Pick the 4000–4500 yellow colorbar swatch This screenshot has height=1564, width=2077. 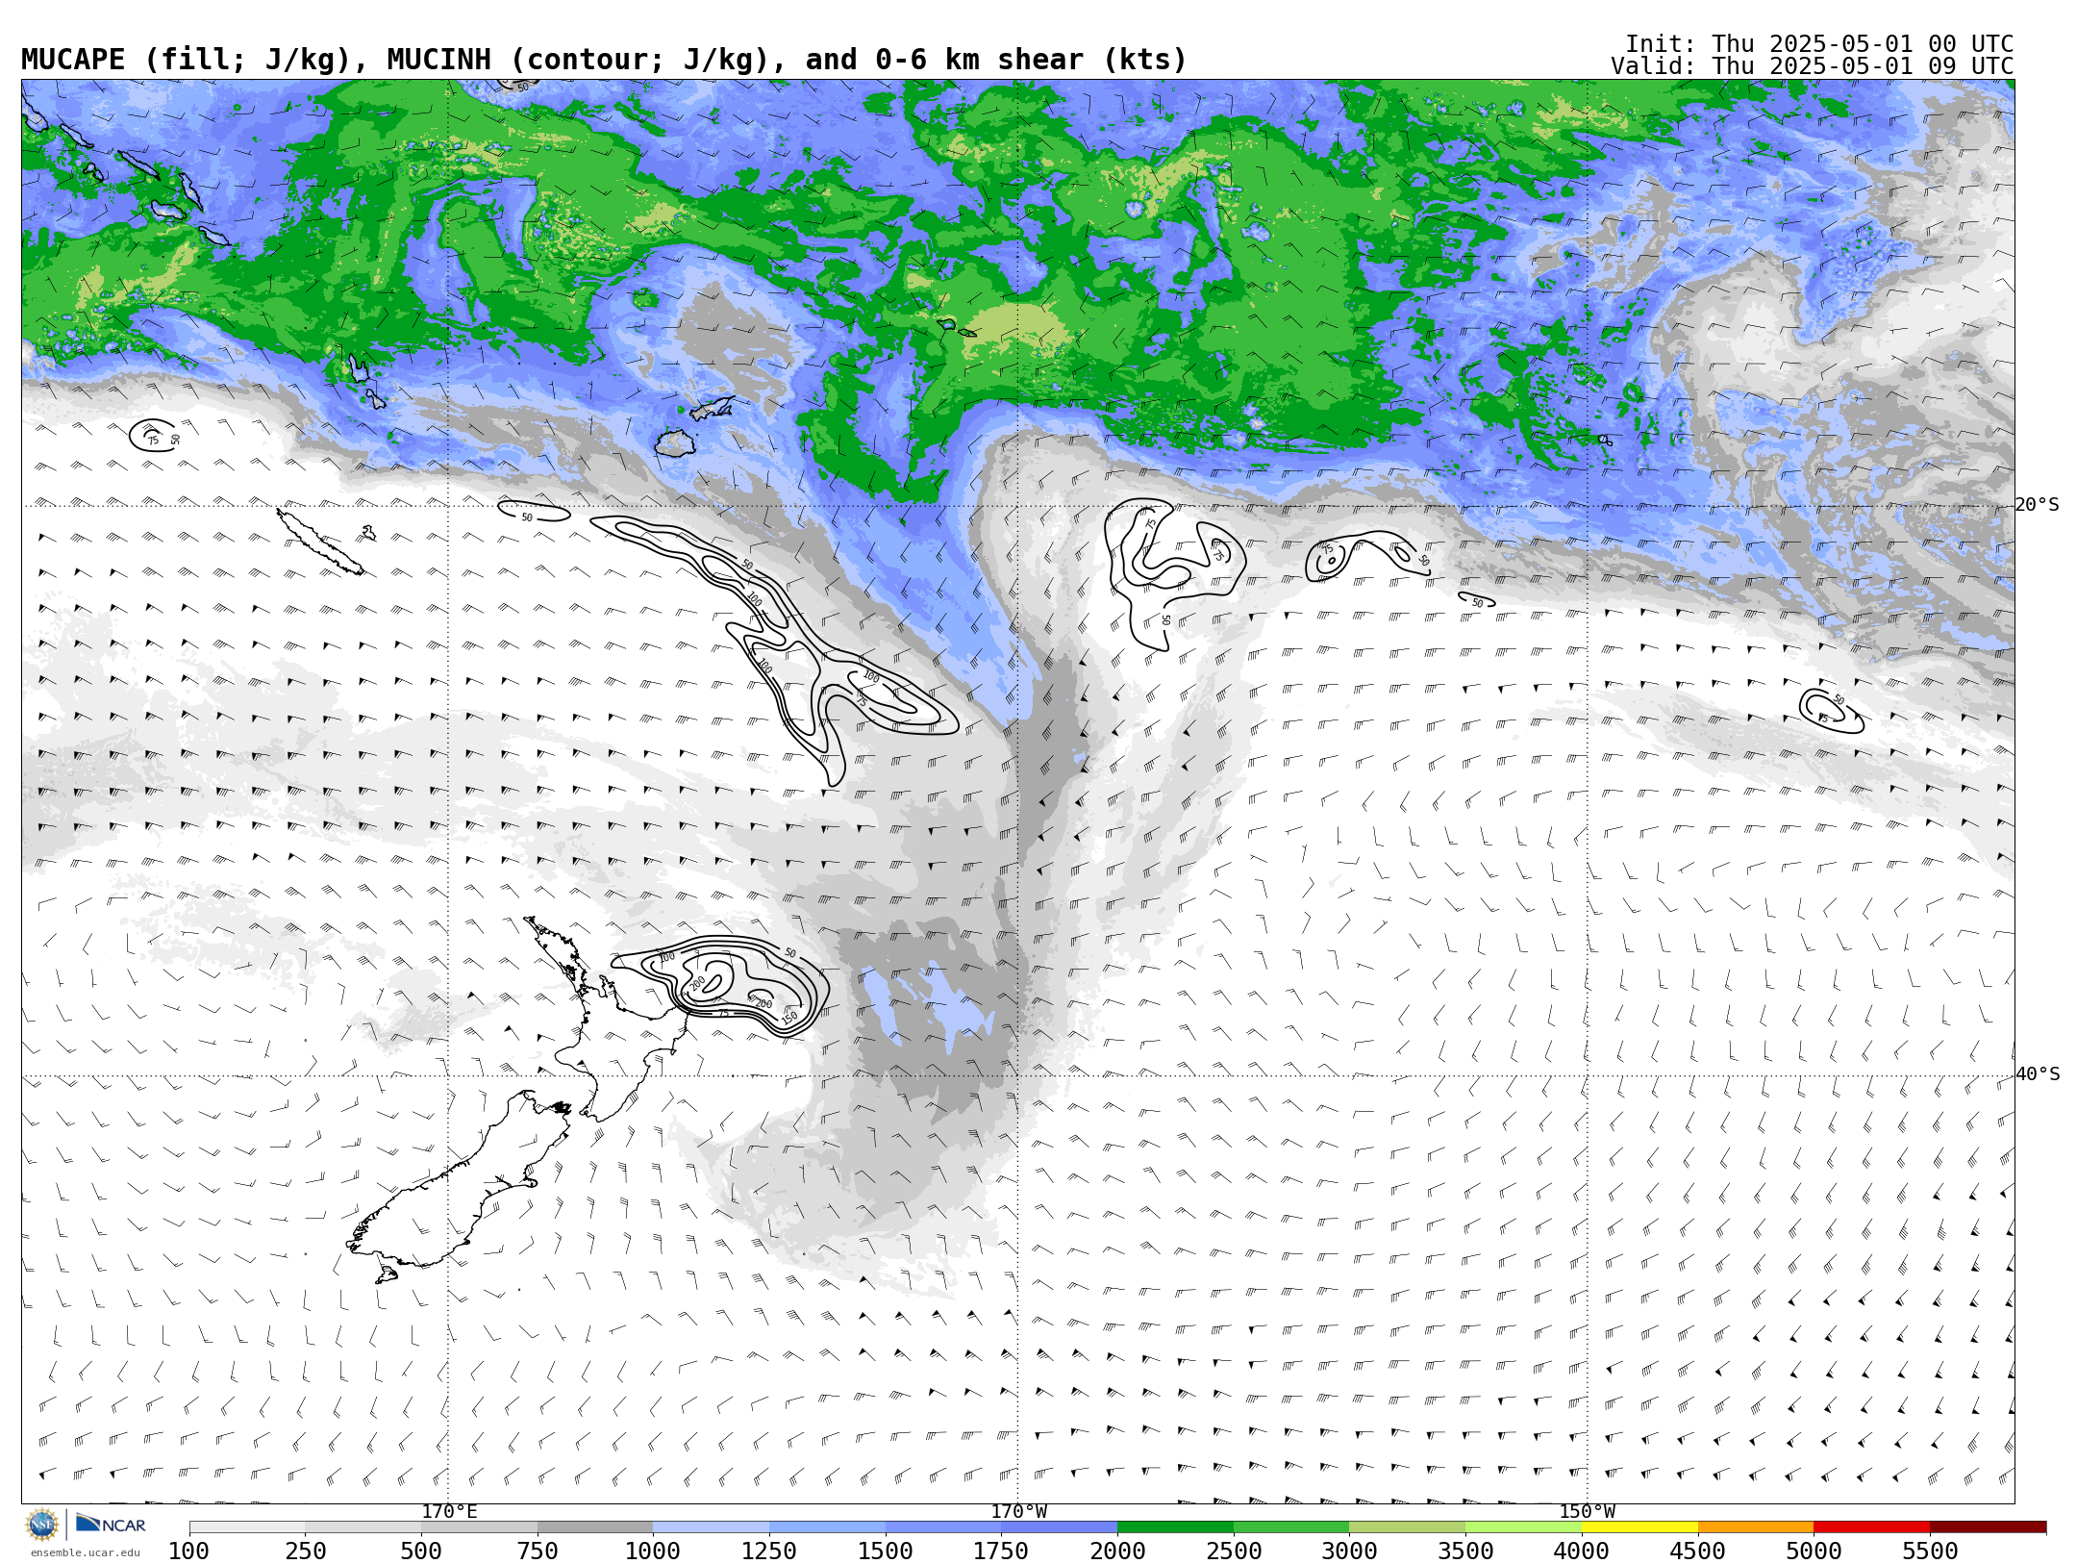click(x=1639, y=1527)
